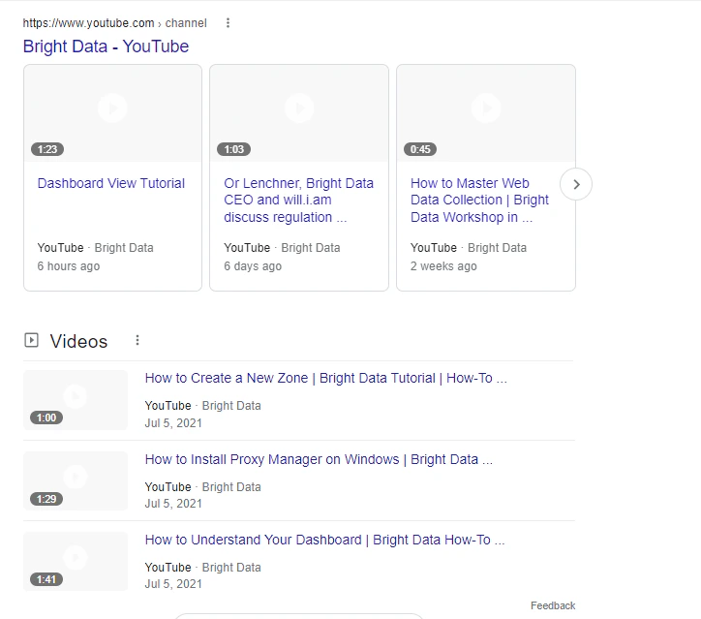The image size is (701, 619).
Task: Click the '6 hours ago' timestamp
Action: click(69, 266)
